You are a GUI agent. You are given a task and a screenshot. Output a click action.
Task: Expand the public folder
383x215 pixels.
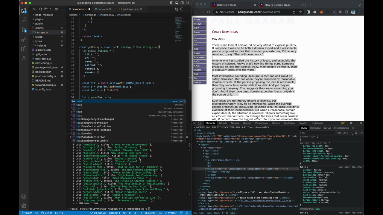pyautogui.click(x=39, y=24)
